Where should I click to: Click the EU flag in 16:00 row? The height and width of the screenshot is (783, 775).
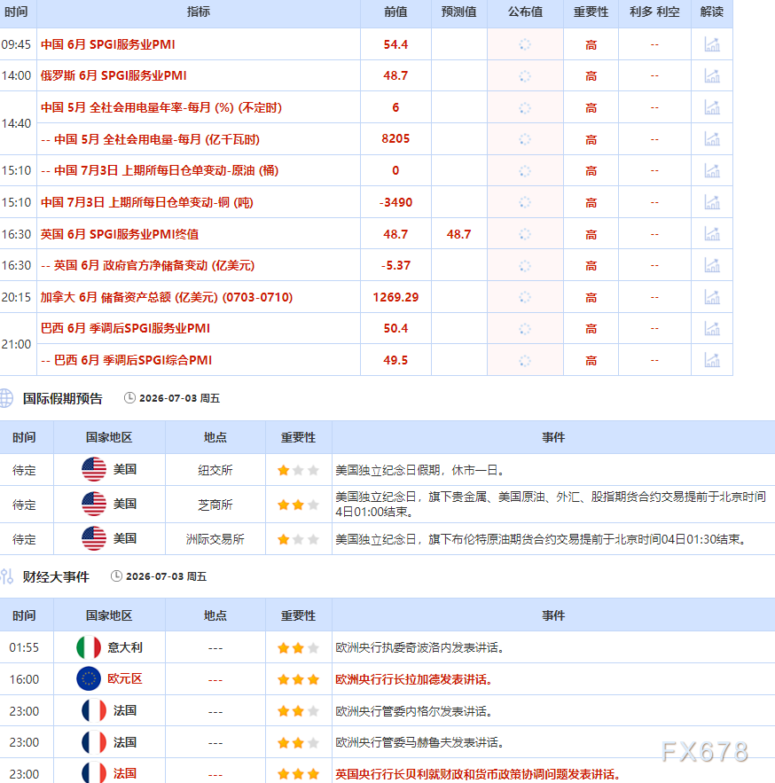point(89,678)
